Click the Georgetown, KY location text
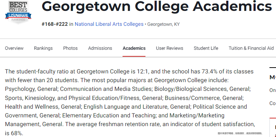This screenshot has width=276, height=137. [x=163, y=24]
